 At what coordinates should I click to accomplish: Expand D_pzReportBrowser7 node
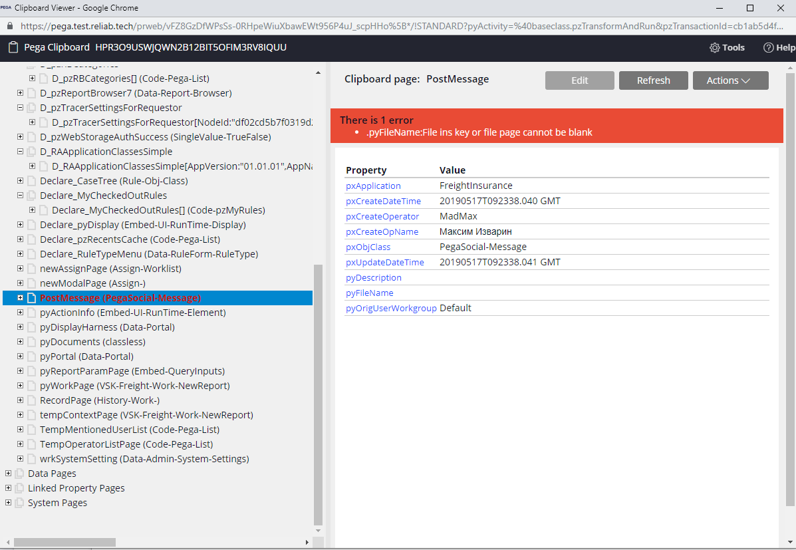pyautogui.click(x=21, y=93)
